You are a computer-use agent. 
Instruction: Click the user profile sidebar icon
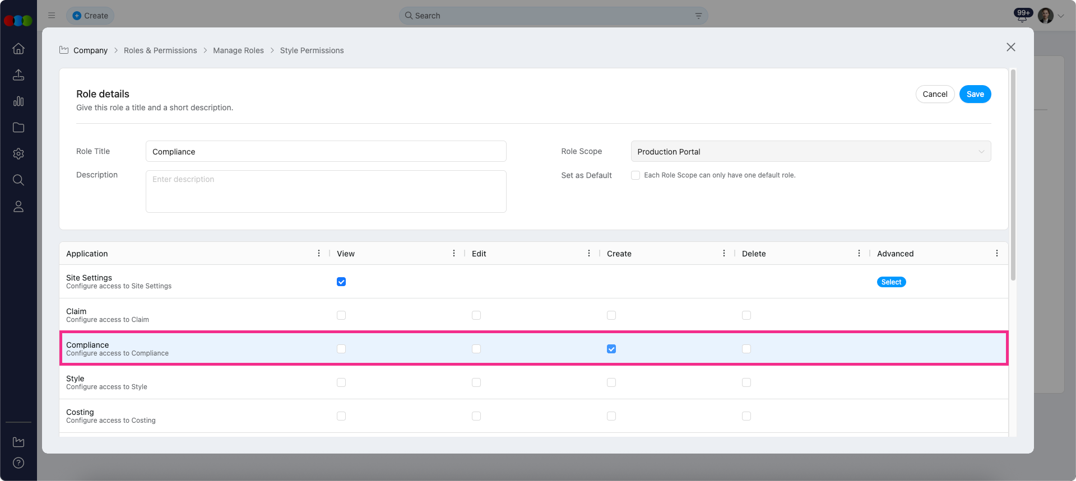point(18,207)
